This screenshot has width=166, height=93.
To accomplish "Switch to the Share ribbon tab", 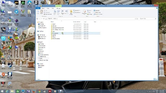I will [48, 8].
